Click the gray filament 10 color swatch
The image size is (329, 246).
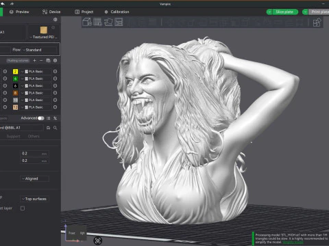tap(15, 100)
